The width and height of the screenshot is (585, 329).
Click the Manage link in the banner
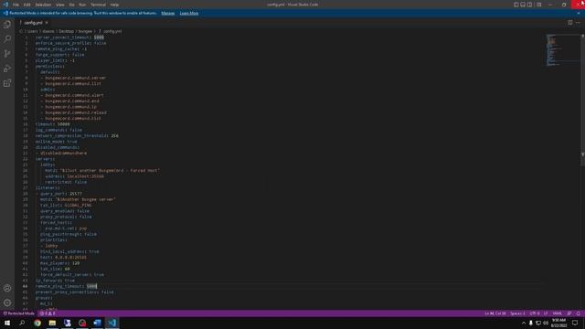(168, 13)
